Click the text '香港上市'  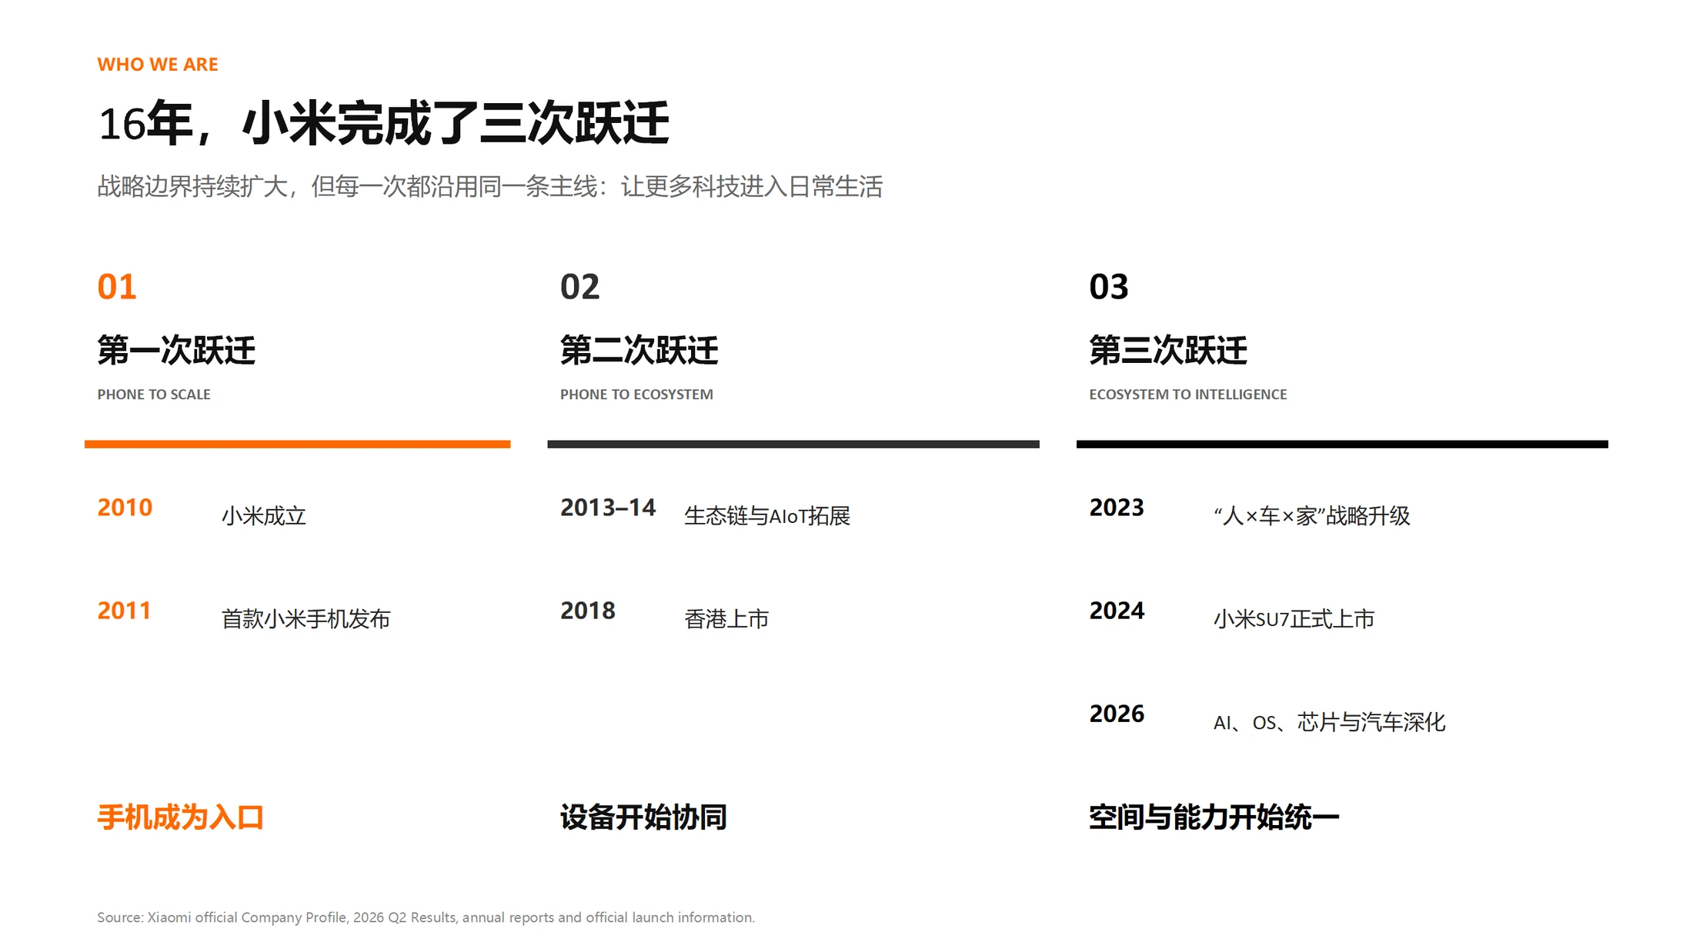point(726,619)
